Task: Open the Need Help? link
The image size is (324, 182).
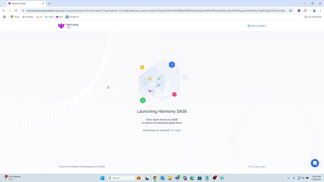Action: click(257, 26)
